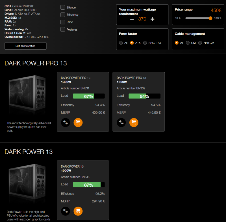Select All under Cable management

click(177, 43)
